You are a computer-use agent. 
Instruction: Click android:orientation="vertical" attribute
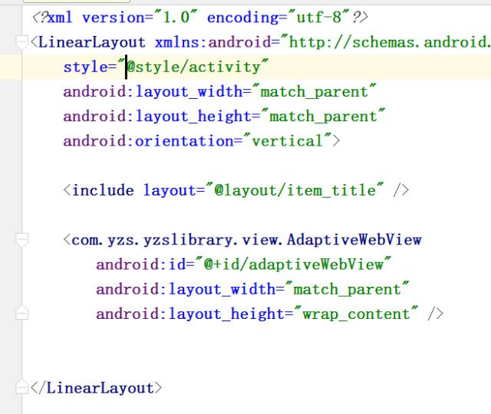tap(197, 141)
